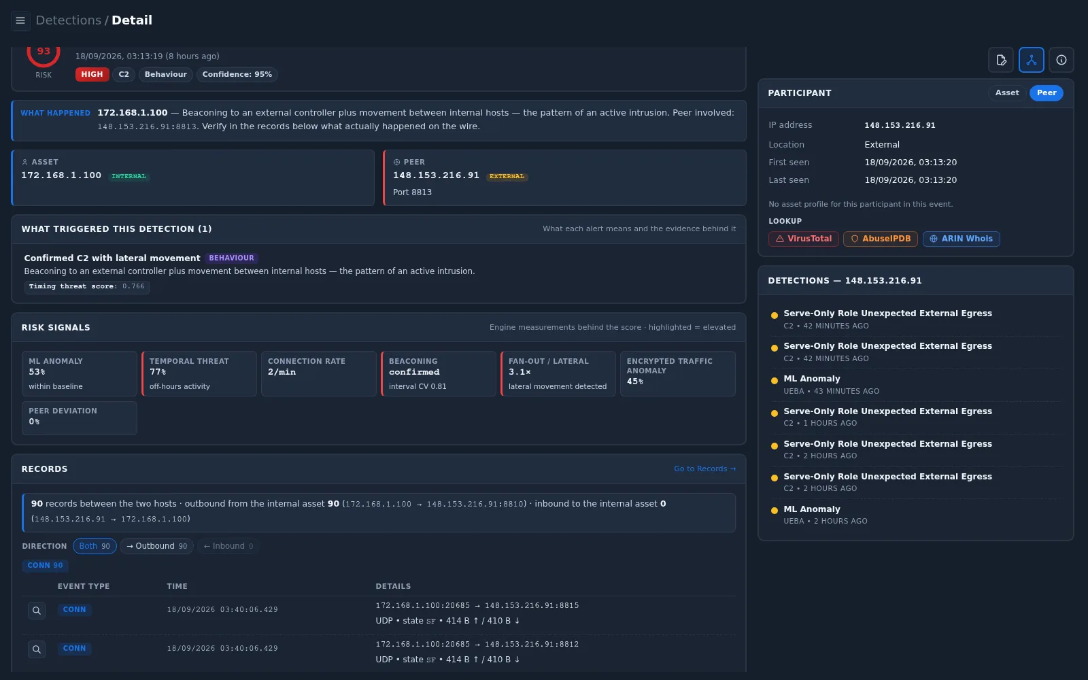The image size is (1088, 680).
Task: Click the EVENT TYPE column header
Action: (x=84, y=586)
